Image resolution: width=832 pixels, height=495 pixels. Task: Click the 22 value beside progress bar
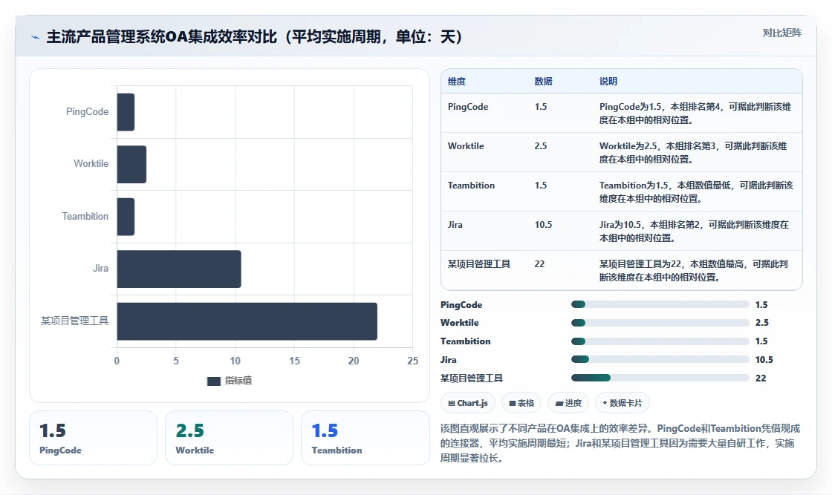pos(761,378)
